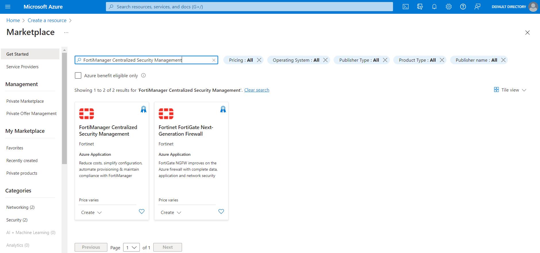This screenshot has height=253, width=540.
Task: Show info for Azure benefit eligible
Action: (144, 75)
